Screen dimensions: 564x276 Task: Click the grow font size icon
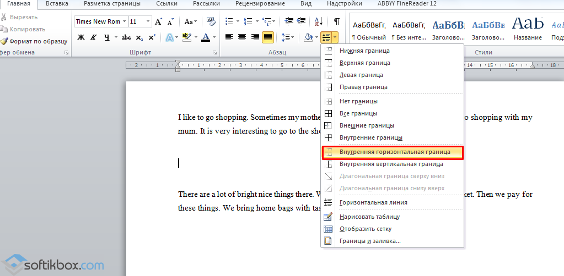coord(159,22)
